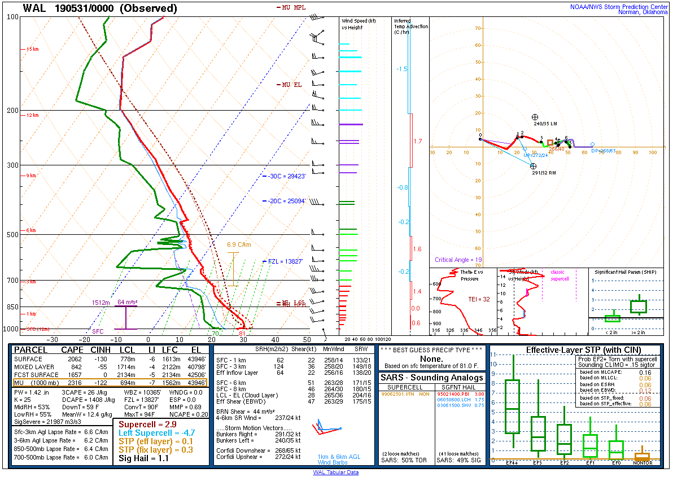Click the right-mover storm motion marker on hodograph
Image resolution: width=673 pixels, height=477 pixels.
pos(533,166)
